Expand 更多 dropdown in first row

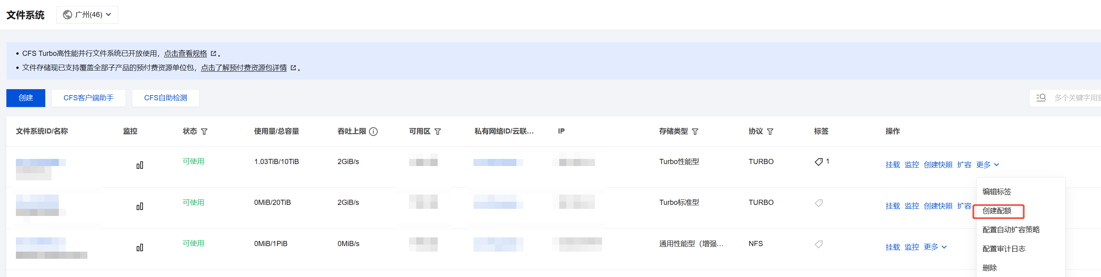click(x=987, y=165)
